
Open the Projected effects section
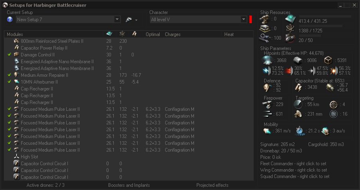[x=212, y=185]
